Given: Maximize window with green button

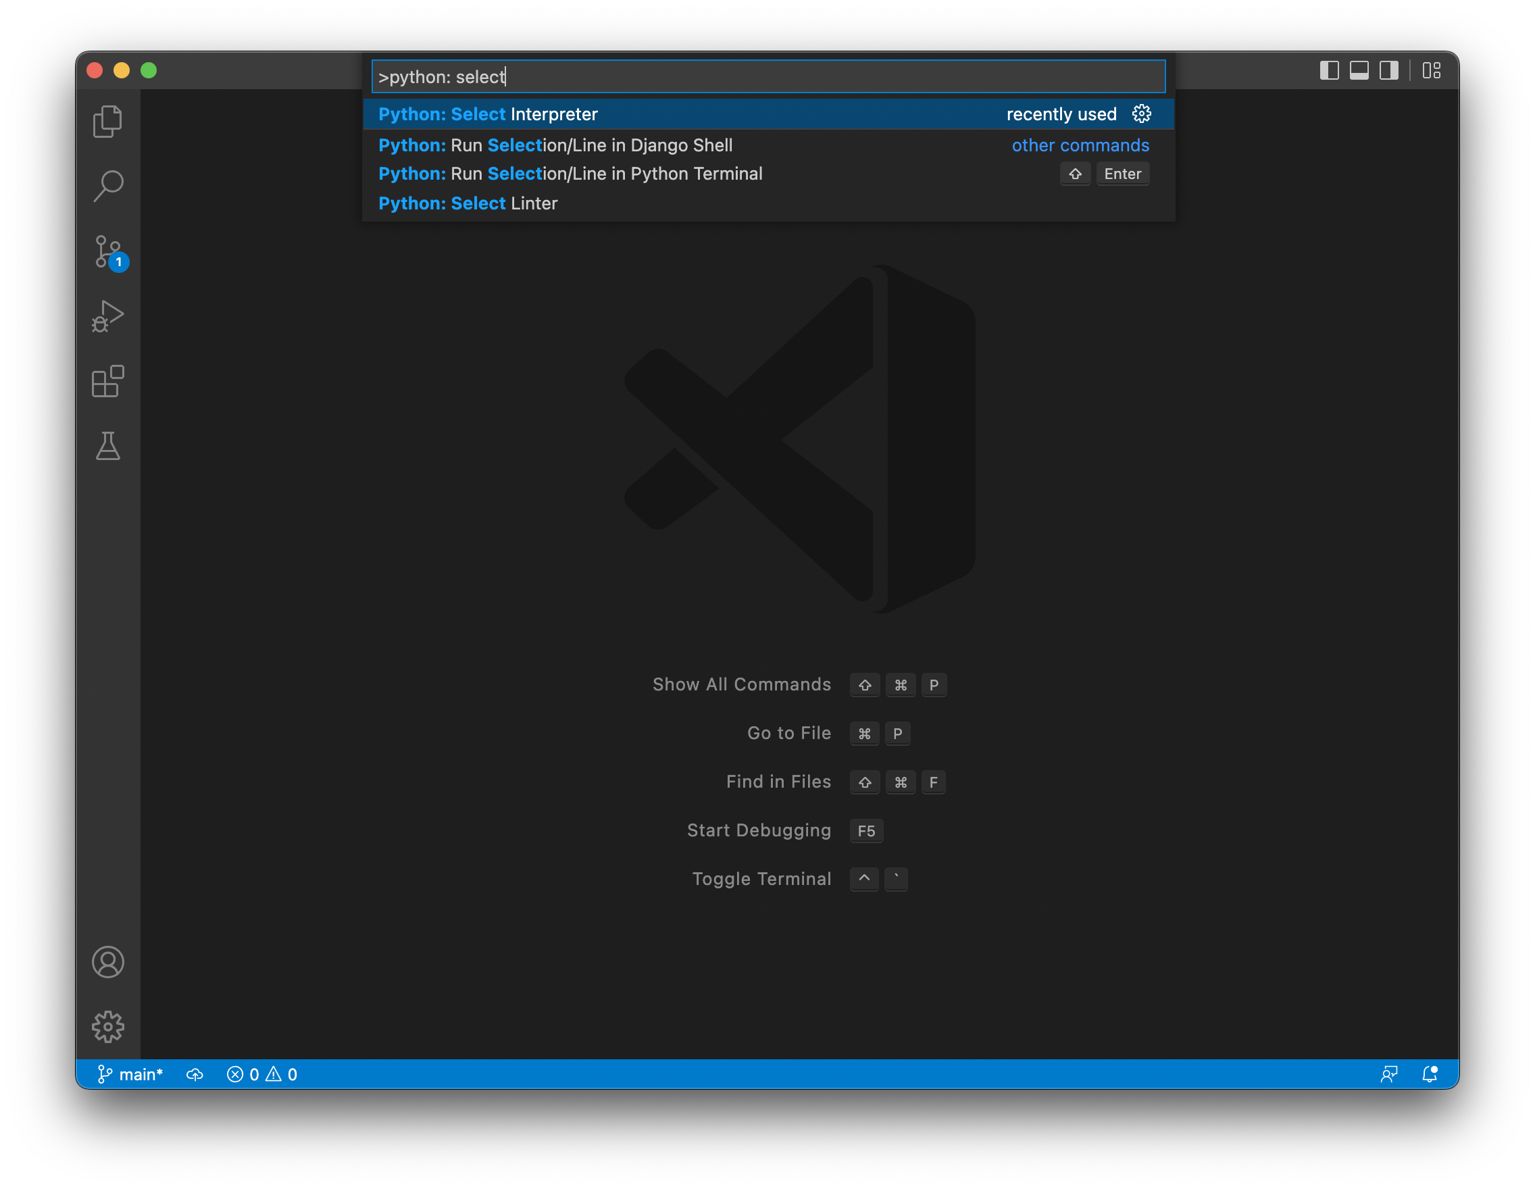Looking at the screenshot, I should pos(149,70).
